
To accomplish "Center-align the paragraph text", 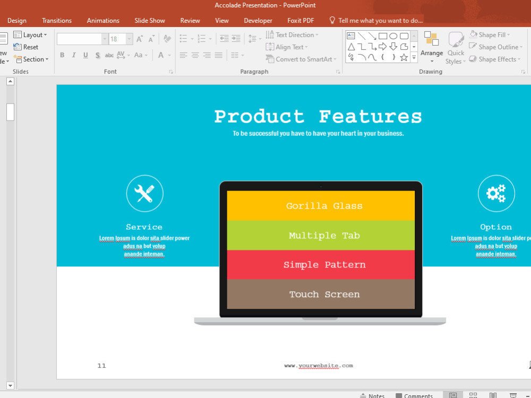I will pyautogui.click(x=195, y=55).
